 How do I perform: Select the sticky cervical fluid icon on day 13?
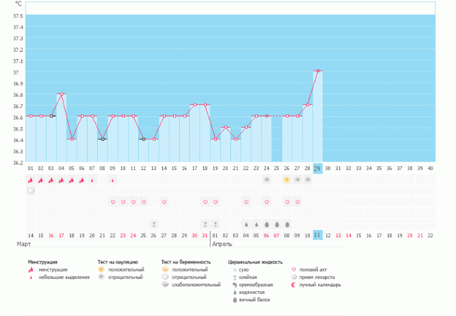point(154,224)
